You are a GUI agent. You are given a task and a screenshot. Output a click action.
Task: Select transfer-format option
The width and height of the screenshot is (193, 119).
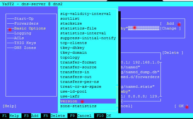[88, 62]
